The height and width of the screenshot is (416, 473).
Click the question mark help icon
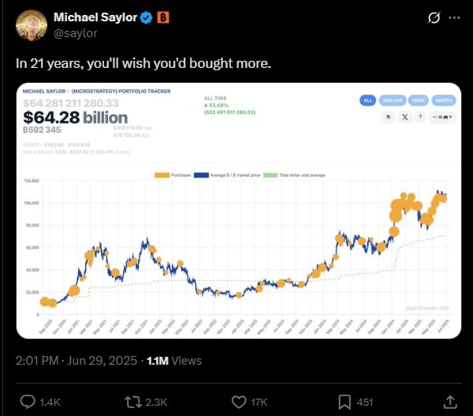(420, 117)
